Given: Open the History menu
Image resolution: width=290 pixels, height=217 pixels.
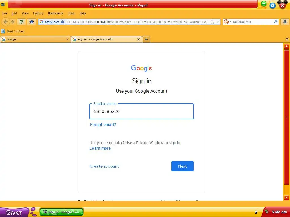Looking at the screenshot, I should click(38, 13).
